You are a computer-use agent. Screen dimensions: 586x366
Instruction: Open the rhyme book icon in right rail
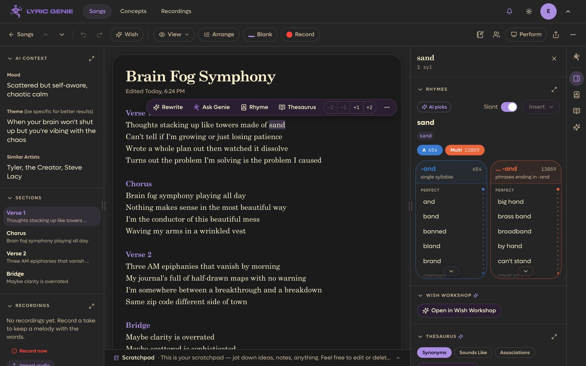577,95
